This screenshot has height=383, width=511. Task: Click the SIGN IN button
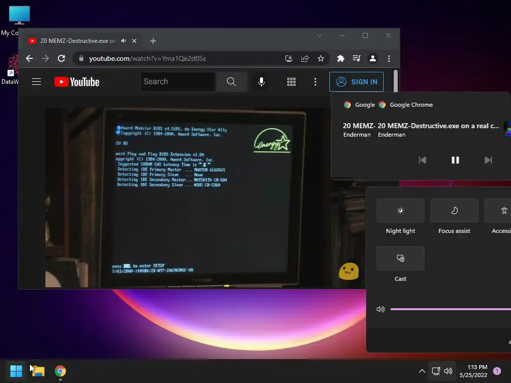[356, 82]
